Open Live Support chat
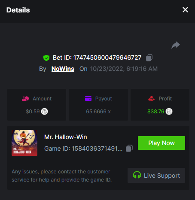The height and width of the screenshot is (200, 195). (x=156, y=175)
